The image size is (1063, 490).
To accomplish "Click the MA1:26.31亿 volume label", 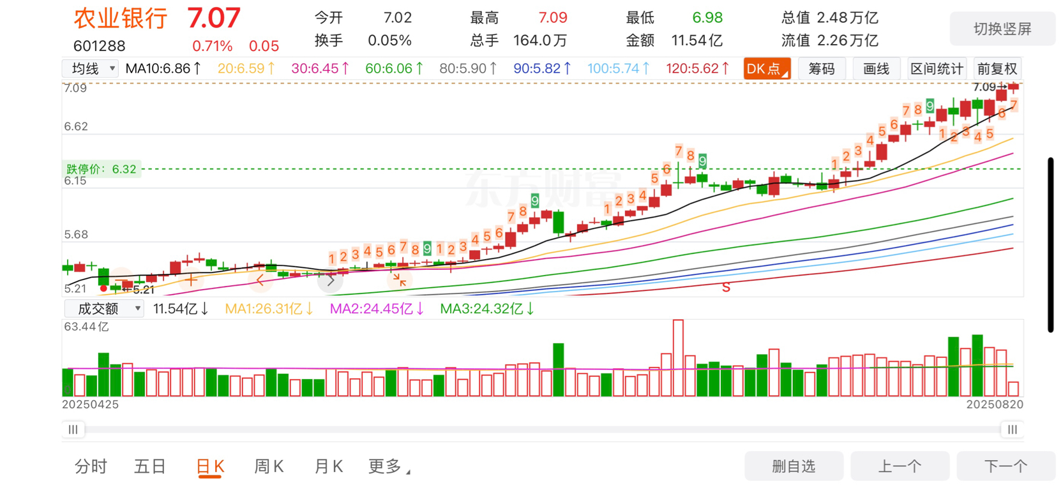I will coord(269,309).
